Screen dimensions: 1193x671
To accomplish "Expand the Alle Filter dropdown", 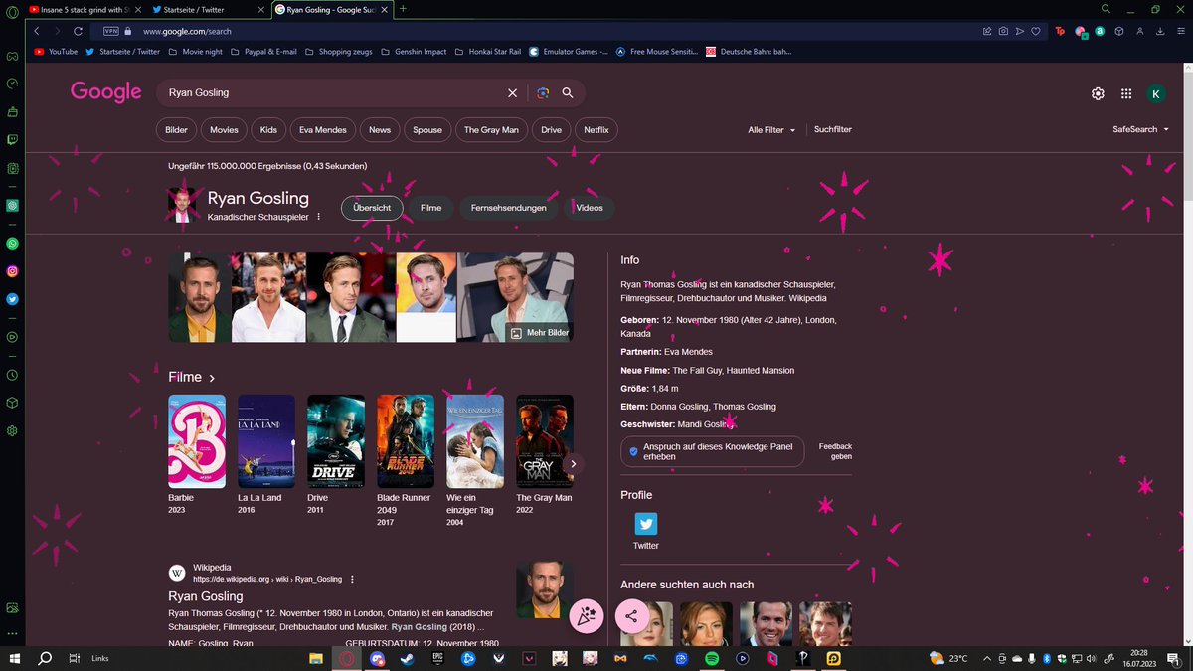I will point(771,130).
